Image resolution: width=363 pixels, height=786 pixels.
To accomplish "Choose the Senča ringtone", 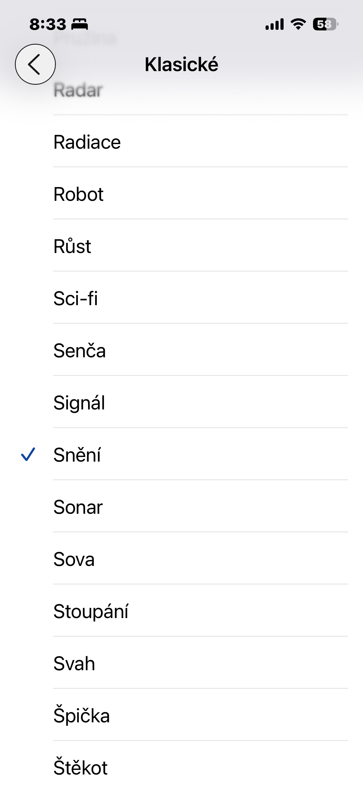I will click(80, 351).
